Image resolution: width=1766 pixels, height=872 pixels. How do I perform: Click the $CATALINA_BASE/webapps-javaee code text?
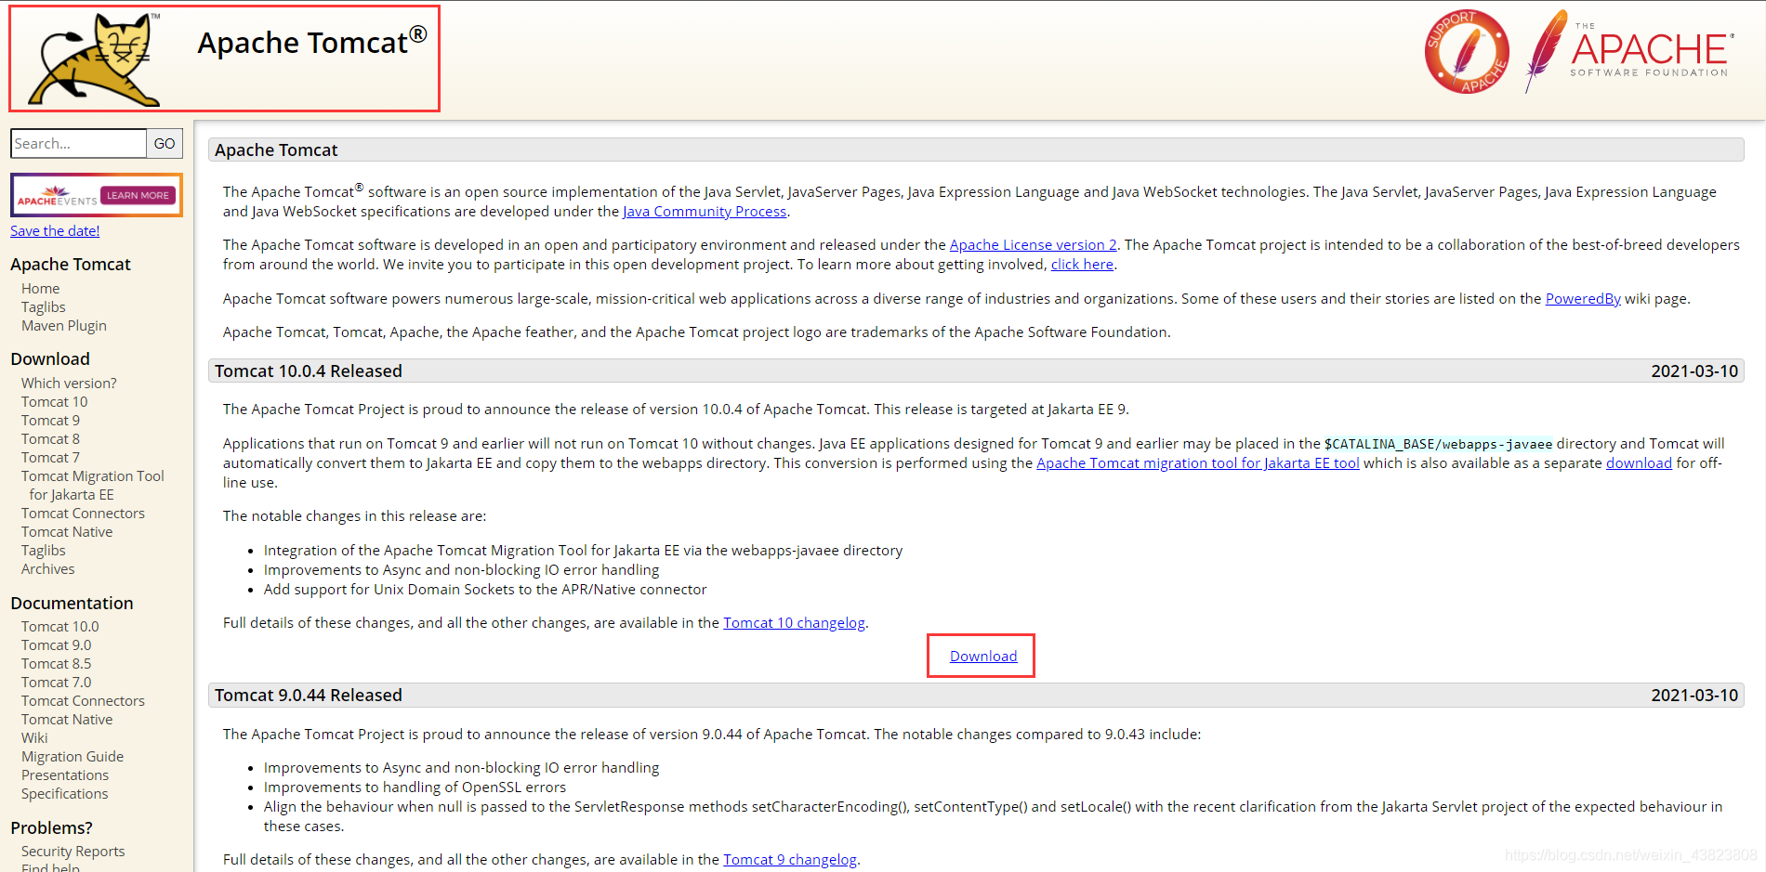click(x=1438, y=444)
